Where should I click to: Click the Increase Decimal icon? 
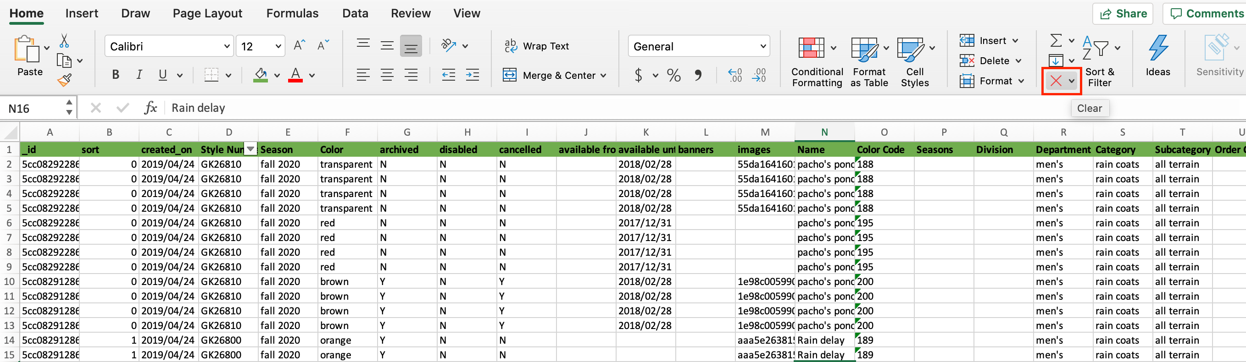coord(735,75)
